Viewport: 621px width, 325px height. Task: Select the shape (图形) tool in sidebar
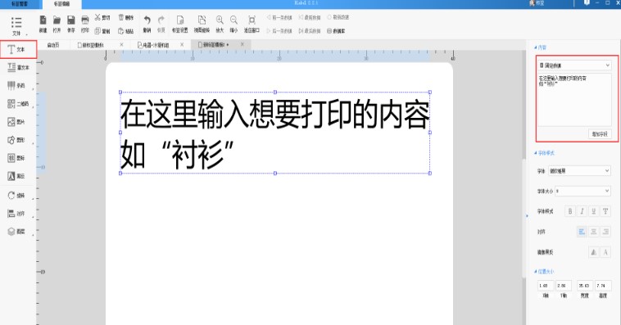point(16,140)
